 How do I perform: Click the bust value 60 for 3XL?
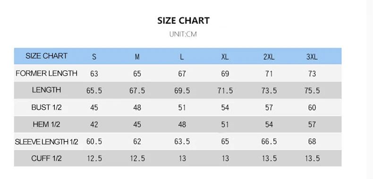(312, 108)
